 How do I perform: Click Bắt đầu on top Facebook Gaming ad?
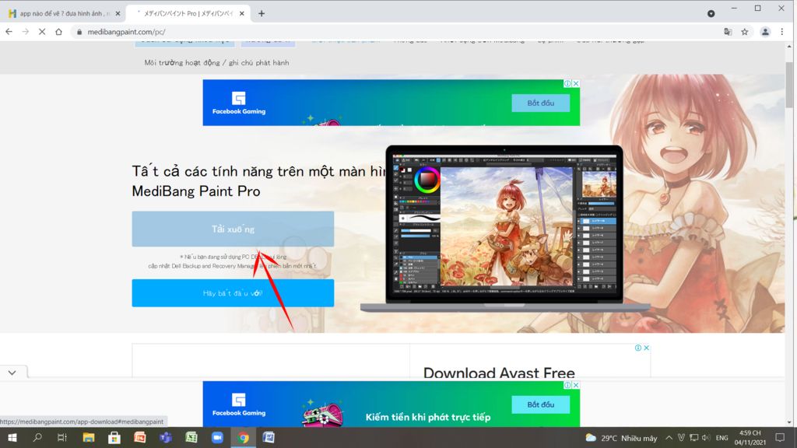pos(540,103)
